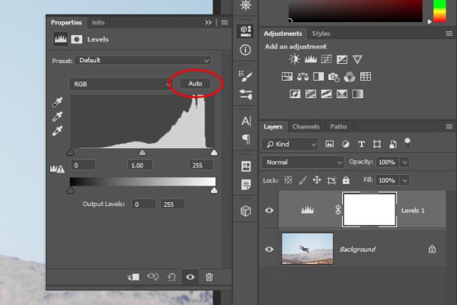Viewport: 457px width, 305px height.
Task: Click the output white slider handle
Action: pos(214,190)
